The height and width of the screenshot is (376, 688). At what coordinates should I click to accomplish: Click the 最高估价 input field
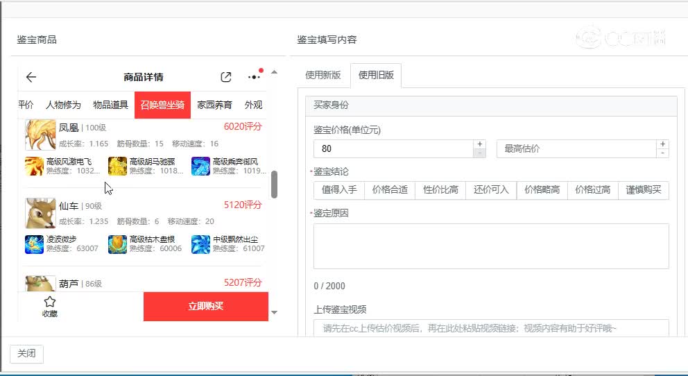(576, 148)
